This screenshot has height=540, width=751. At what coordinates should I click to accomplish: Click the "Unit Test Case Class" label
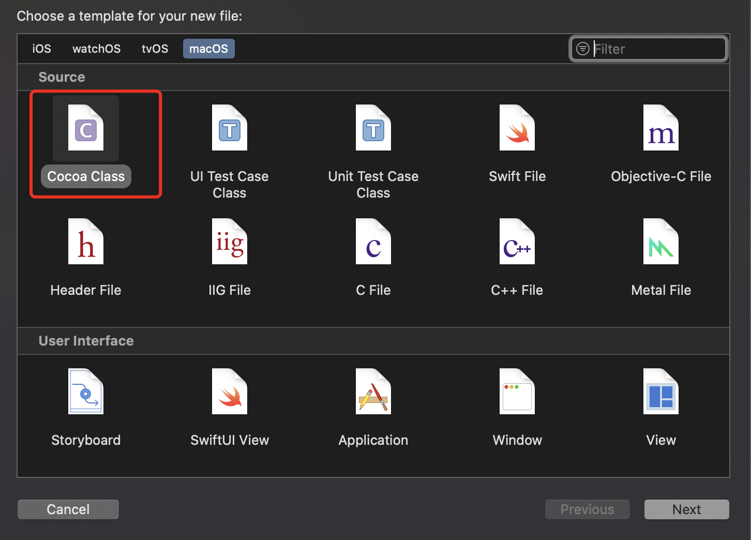373,185
